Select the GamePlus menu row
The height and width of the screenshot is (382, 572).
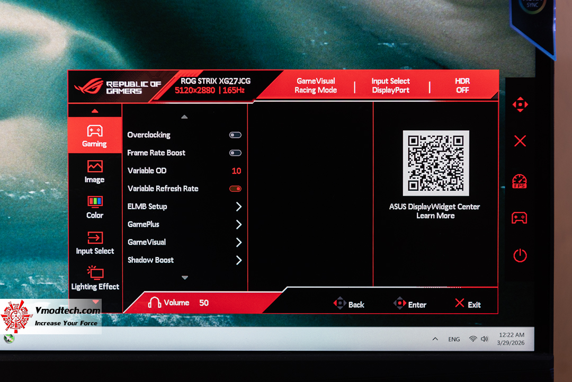[185, 225]
